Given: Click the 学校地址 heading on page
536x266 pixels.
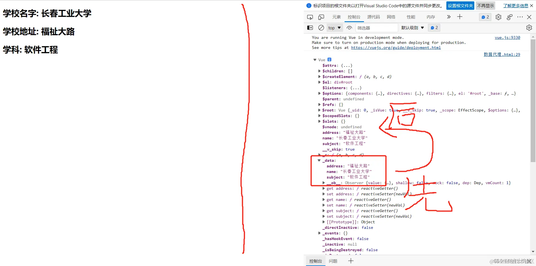Looking at the screenshot, I should point(39,32).
